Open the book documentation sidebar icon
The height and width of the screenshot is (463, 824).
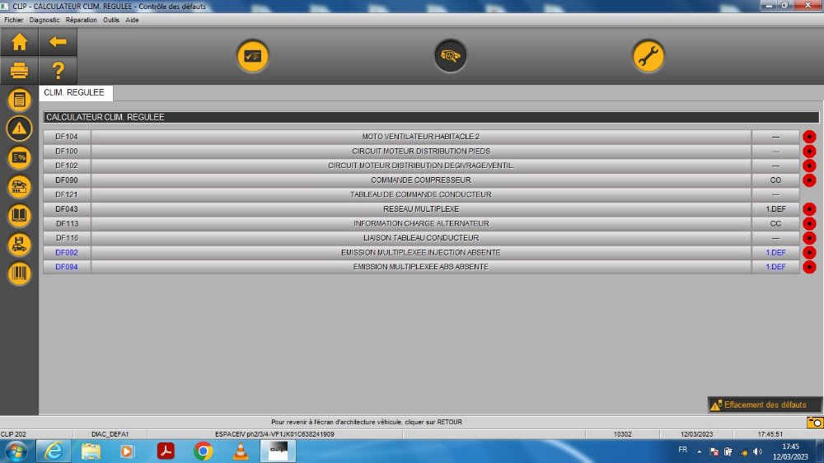19,216
